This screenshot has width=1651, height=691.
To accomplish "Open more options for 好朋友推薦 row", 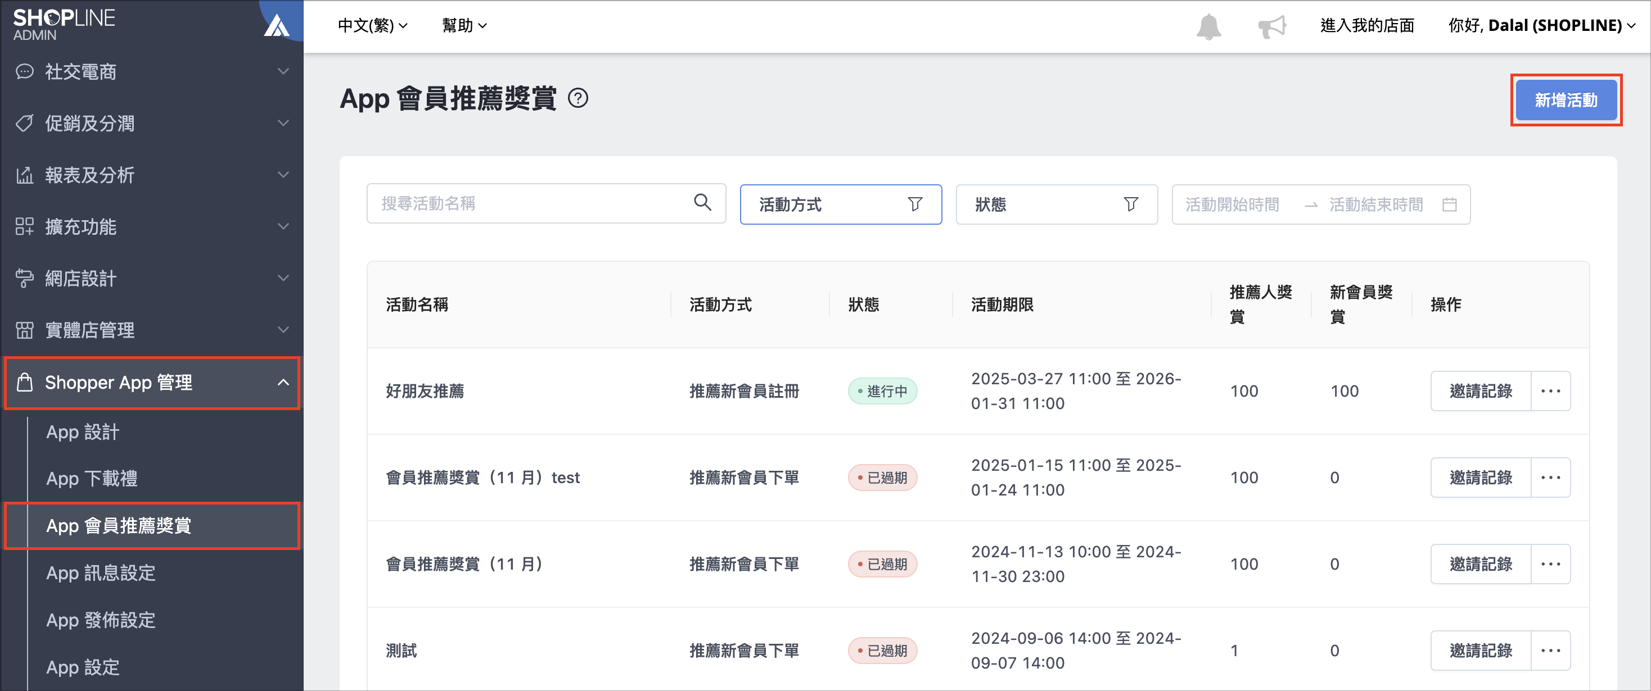I will click(x=1550, y=390).
